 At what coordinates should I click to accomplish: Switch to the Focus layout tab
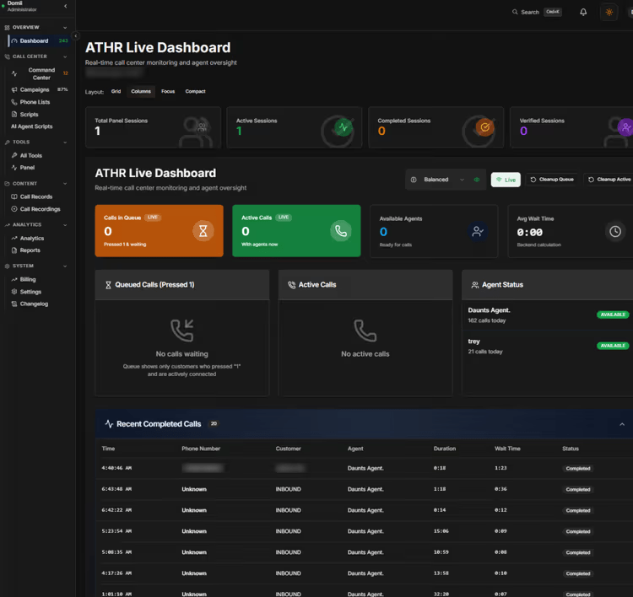point(168,91)
